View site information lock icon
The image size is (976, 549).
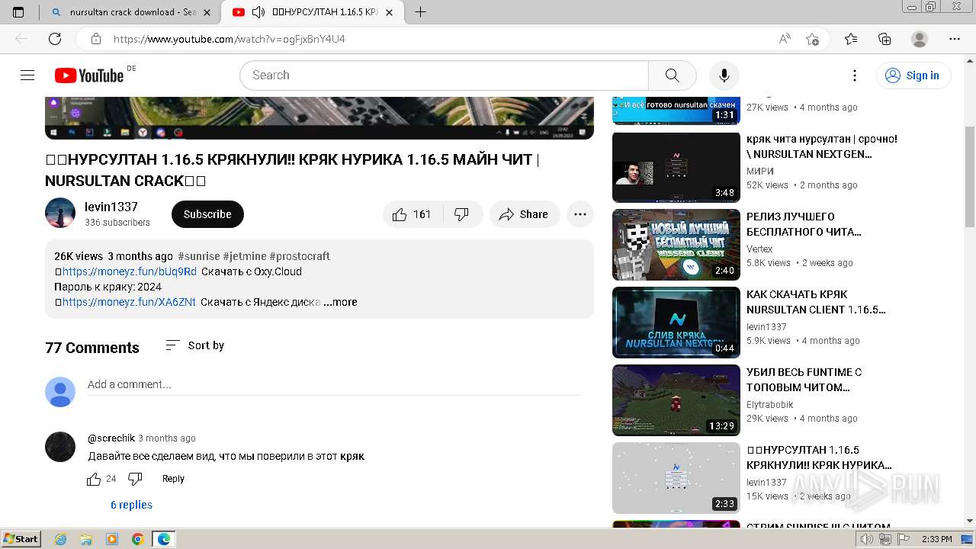pyautogui.click(x=95, y=39)
